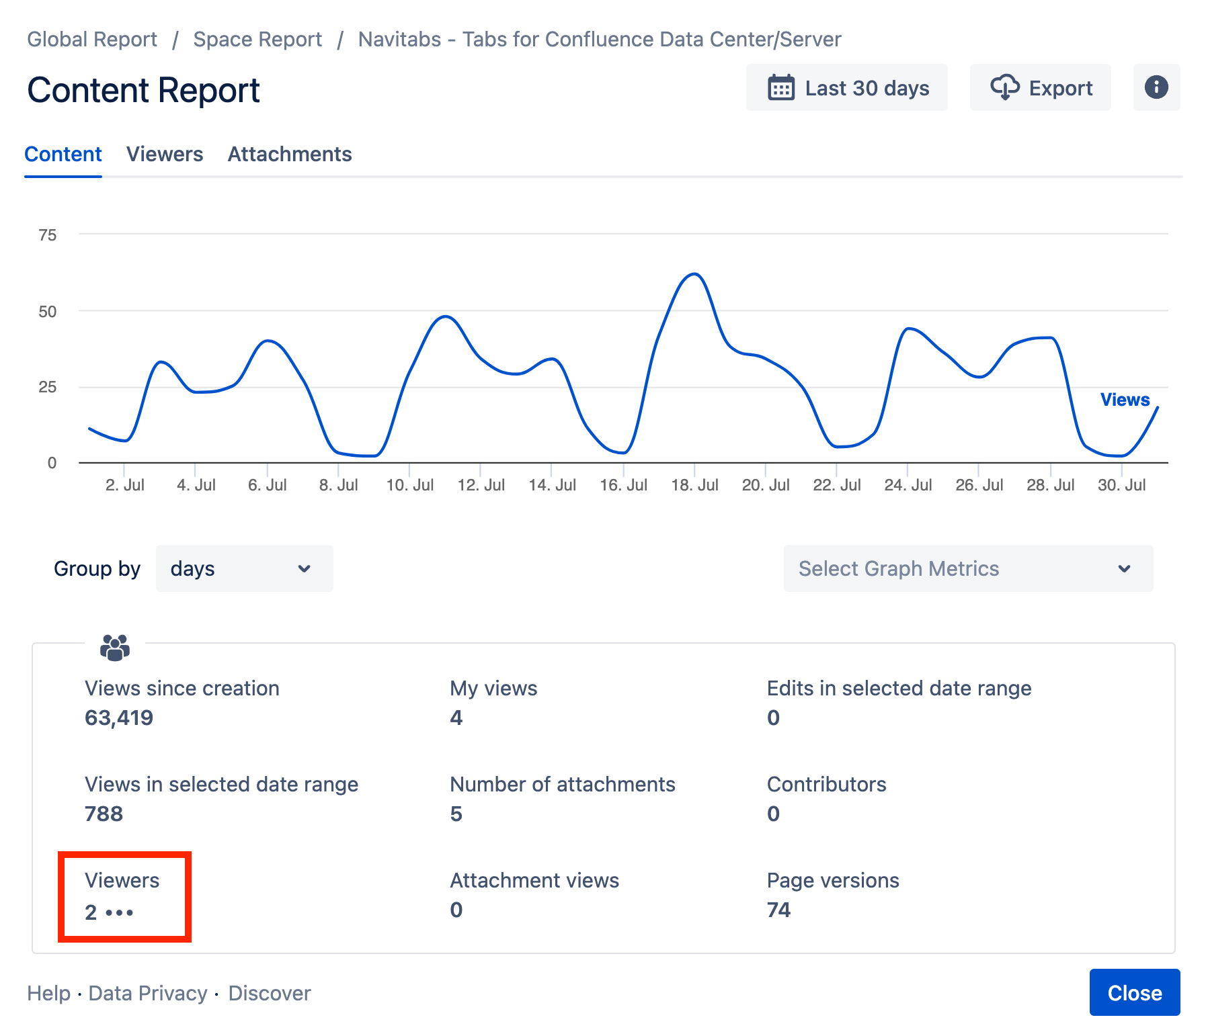Click the Views label on the chart

tap(1125, 399)
